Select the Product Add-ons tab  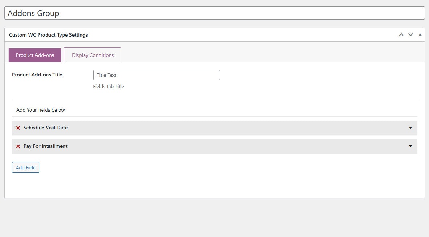pyautogui.click(x=35, y=55)
